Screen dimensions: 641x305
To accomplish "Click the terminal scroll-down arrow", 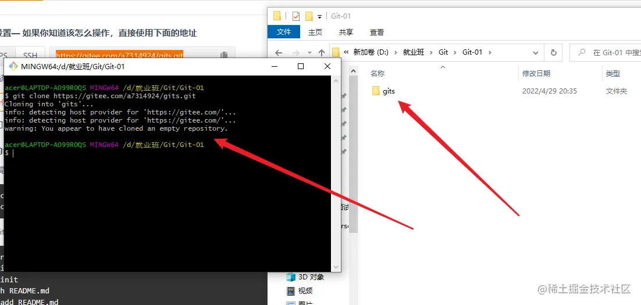I will tap(336, 267).
